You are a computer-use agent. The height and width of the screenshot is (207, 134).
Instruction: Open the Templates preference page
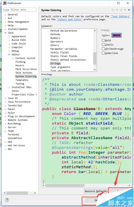point(22,80)
